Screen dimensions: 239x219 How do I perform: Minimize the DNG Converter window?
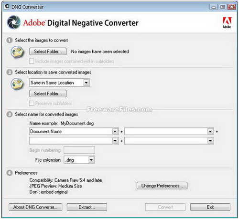click(214, 7)
